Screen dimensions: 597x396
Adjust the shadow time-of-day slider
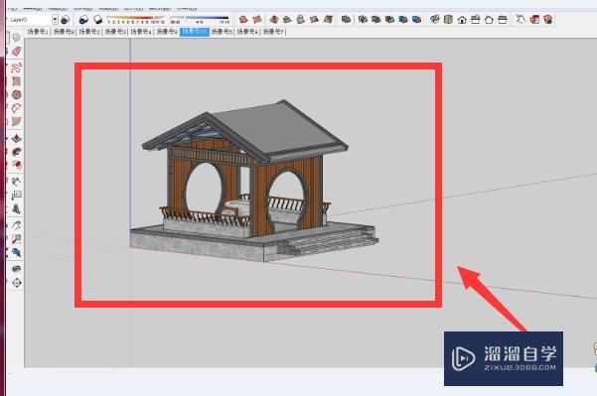click(x=200, y=20)
